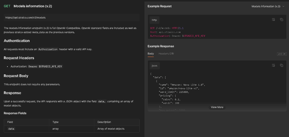This screenshot has height=137, width=289.
Task: Click the Description column header in the table
Action: point(104,122)
